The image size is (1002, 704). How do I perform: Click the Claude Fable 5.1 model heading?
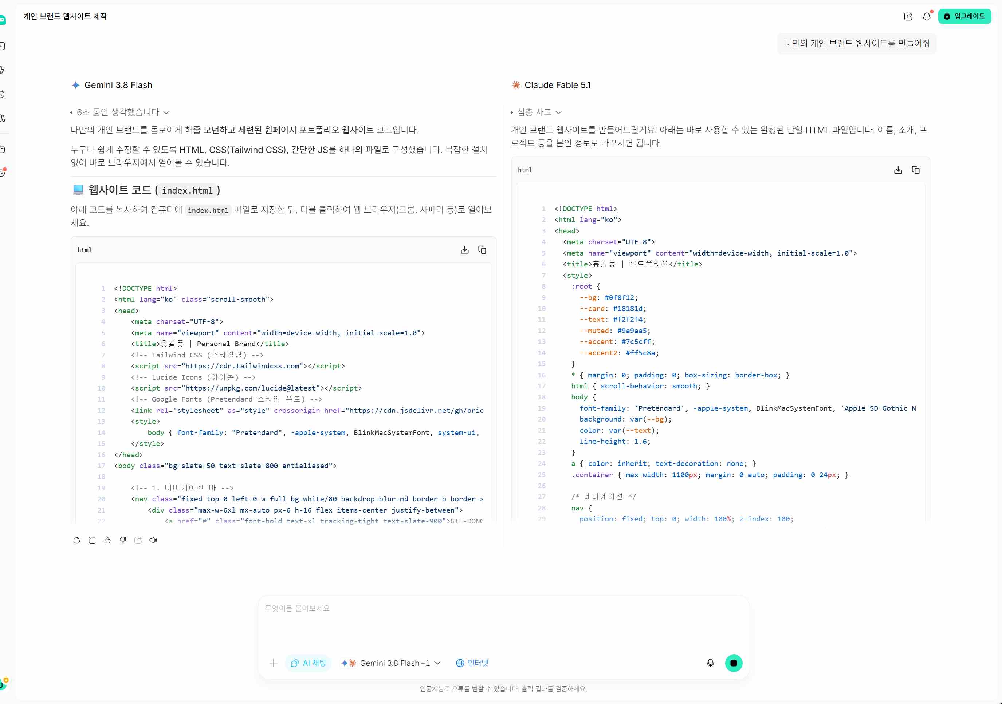point(557,85)
